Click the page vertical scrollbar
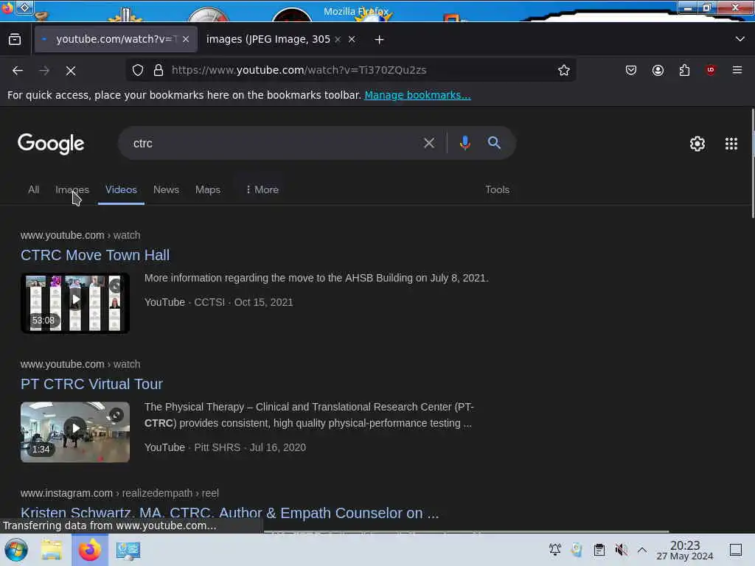This screenshot has width=755, height=566. pyautogui.click(x=752, y=164)
